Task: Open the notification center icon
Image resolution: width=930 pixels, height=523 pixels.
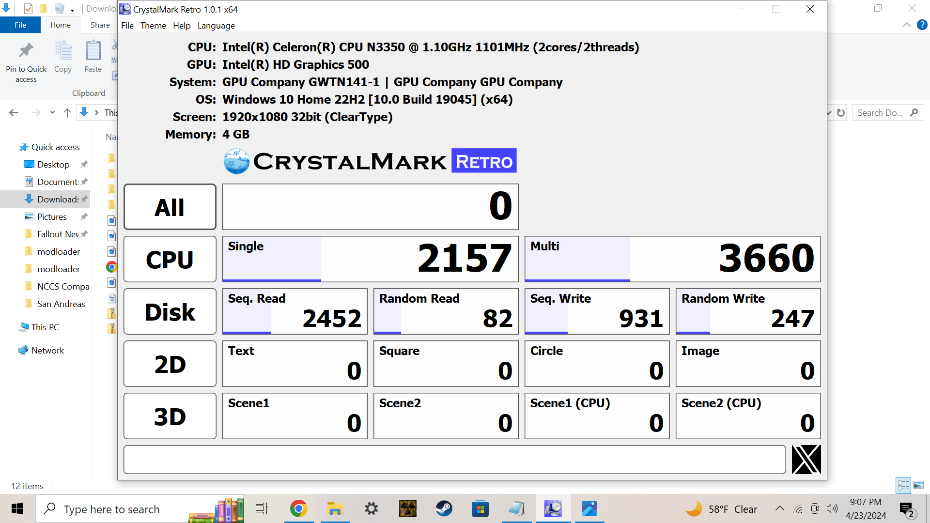Action: [x=906, y=509]
